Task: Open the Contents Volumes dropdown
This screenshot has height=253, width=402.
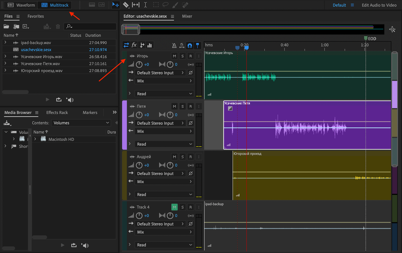Action: point(81,123)
